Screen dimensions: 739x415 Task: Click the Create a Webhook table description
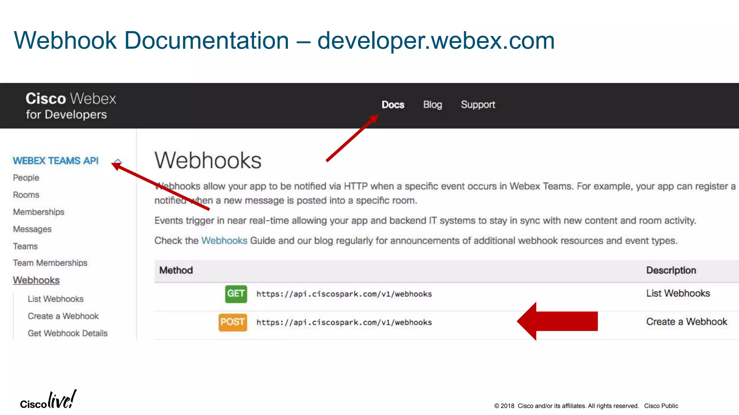[x=686, y=322]
